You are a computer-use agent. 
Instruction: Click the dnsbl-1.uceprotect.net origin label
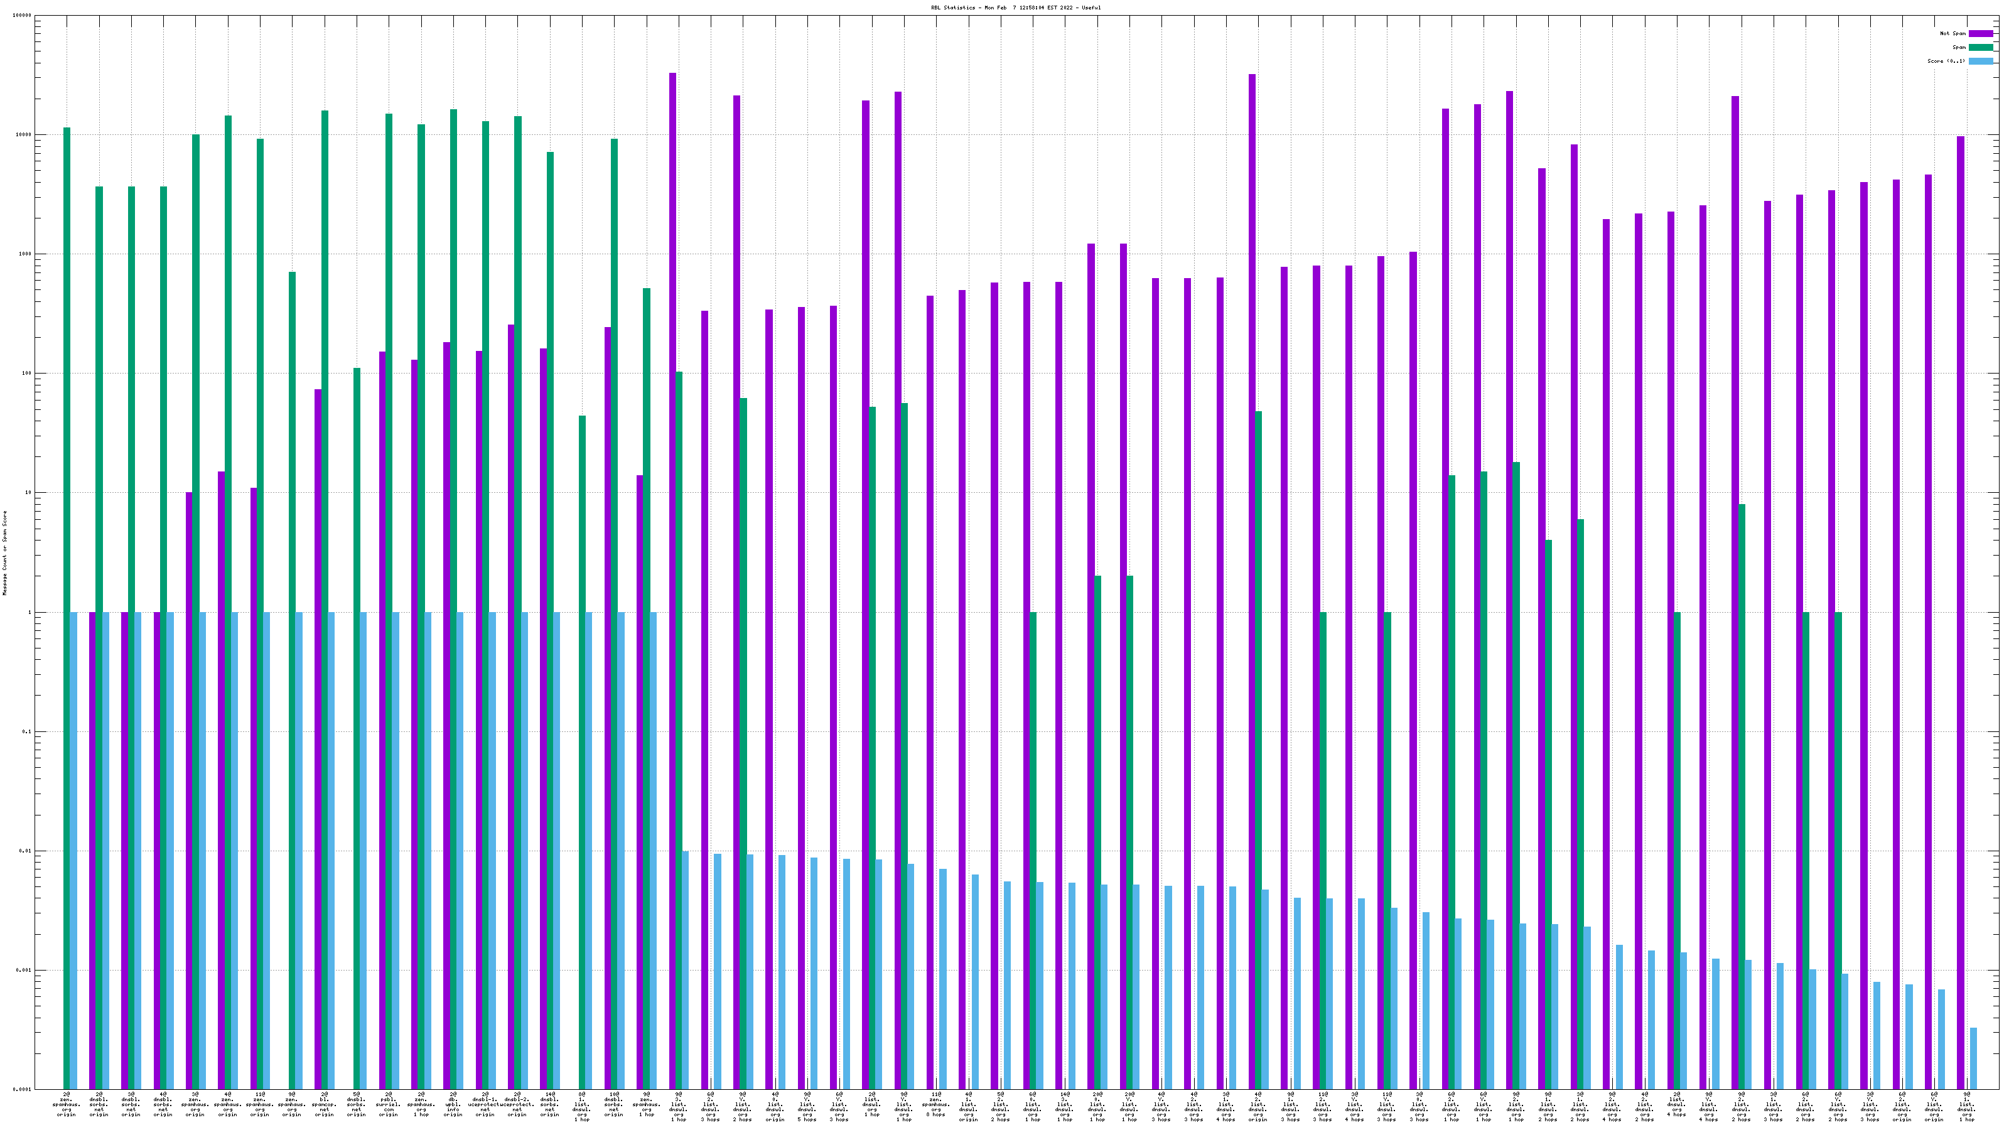tap(485, 1105)
